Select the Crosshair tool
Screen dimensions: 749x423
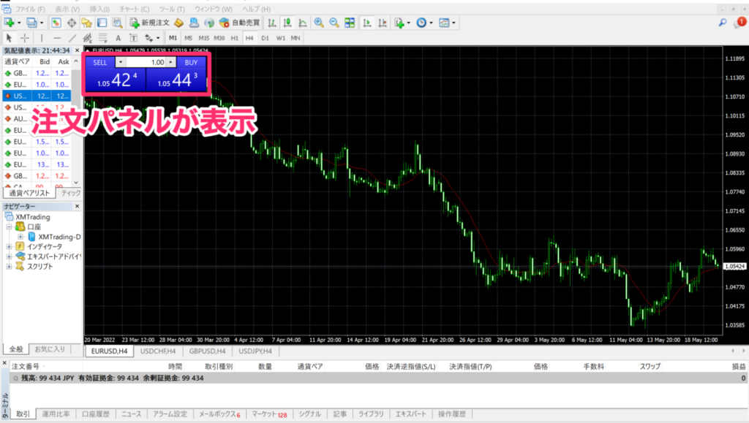24,38
